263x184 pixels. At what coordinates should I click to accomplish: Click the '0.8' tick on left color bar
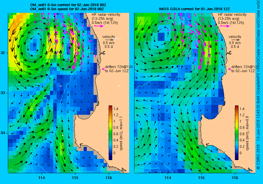click(x=116, y=128)
